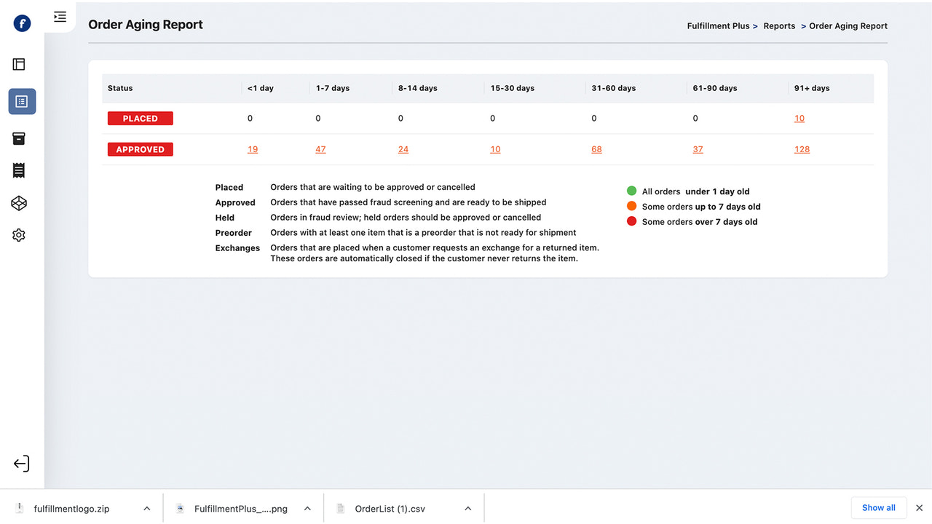Expand options for OrderList (1).csv download
932x524 pixels.
[x=467, y=509]
